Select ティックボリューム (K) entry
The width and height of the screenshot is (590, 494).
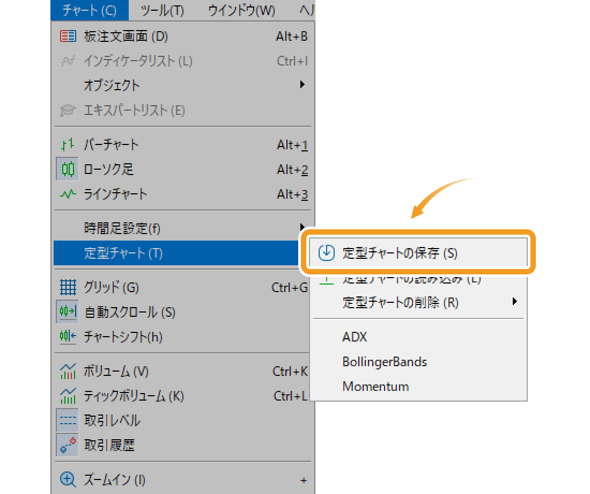(x=182, y=396)
